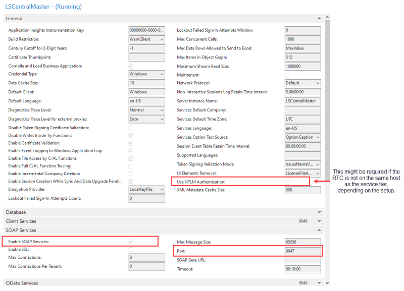Expand the OData Services section

[319, 283]
